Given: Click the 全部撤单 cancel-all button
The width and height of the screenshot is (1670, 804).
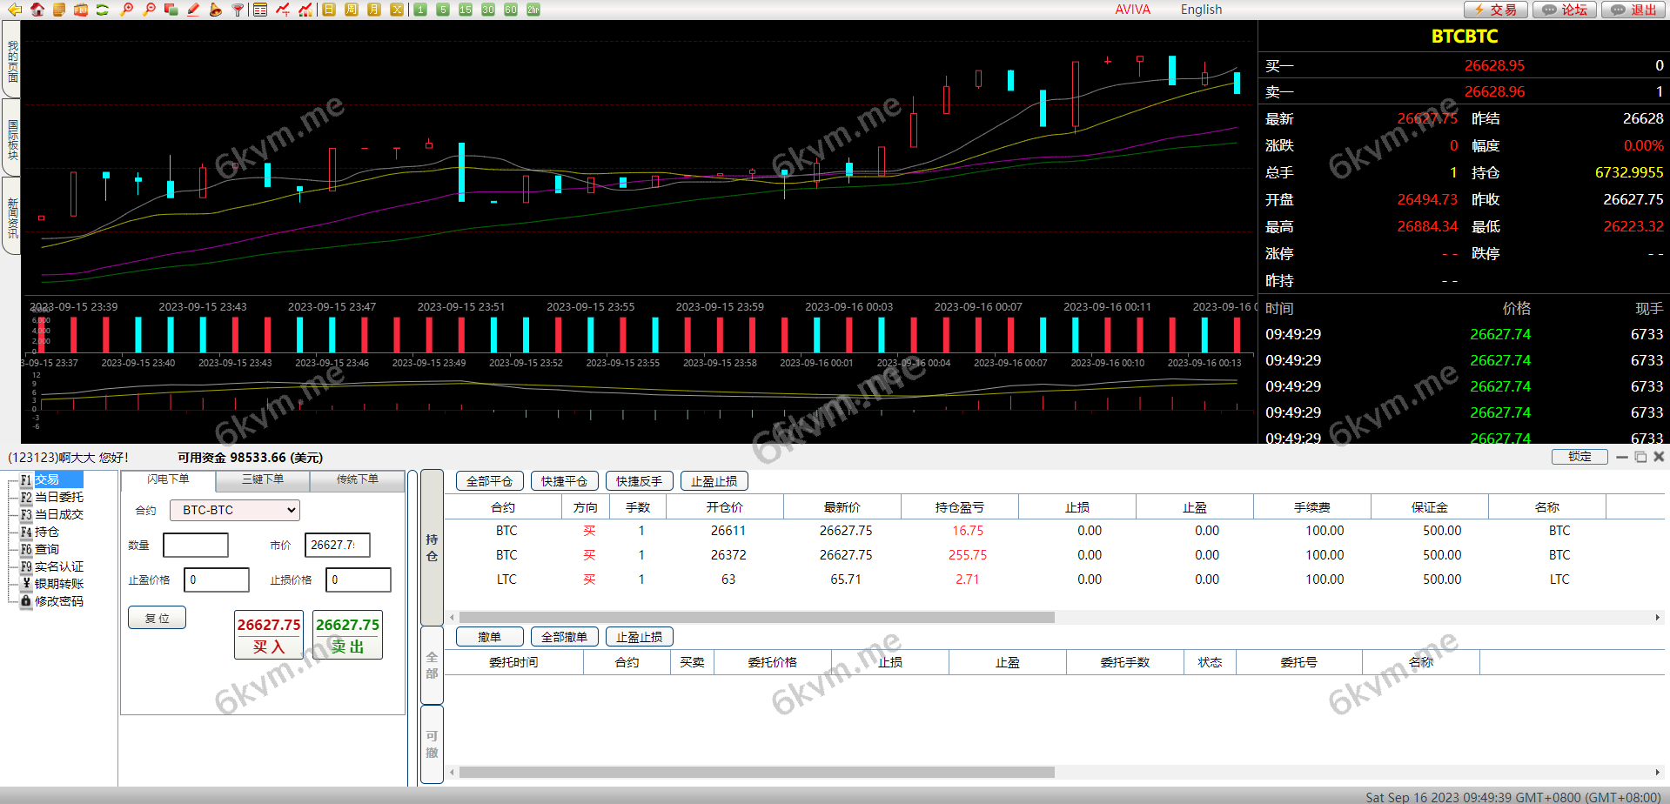Looking at the screenshot, I should point(564,636).
